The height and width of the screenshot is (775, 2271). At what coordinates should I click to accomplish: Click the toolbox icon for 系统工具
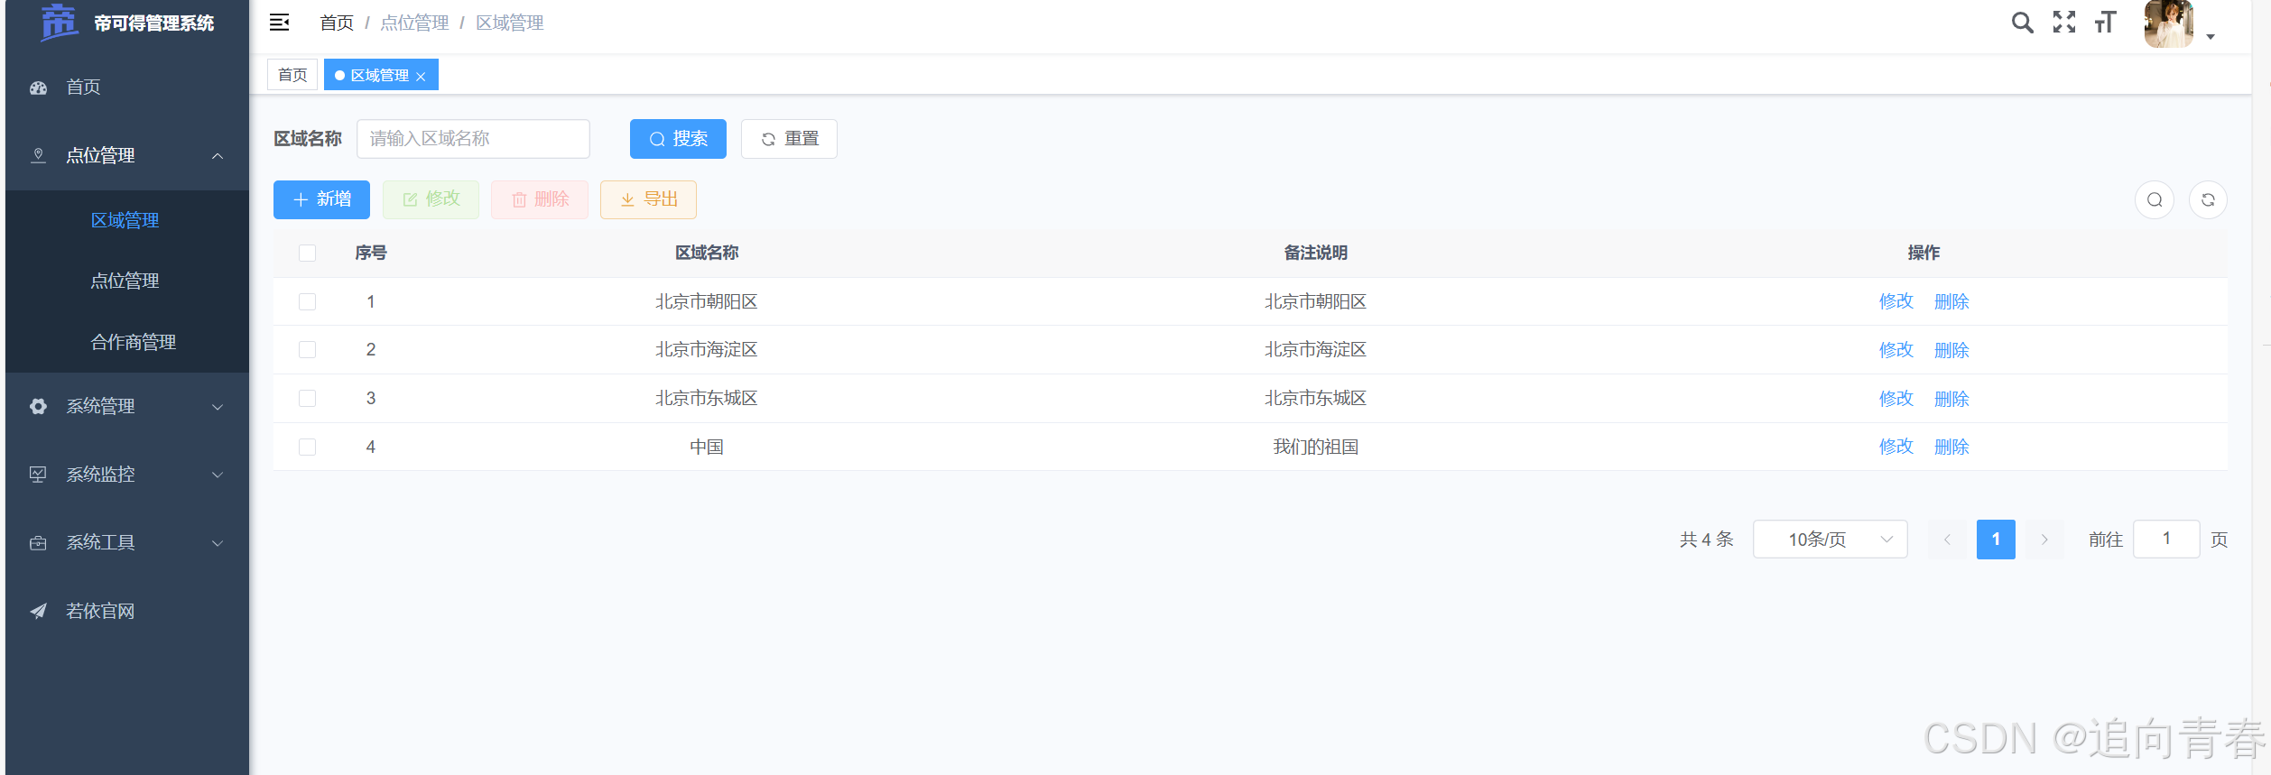[x=38, y=543]
